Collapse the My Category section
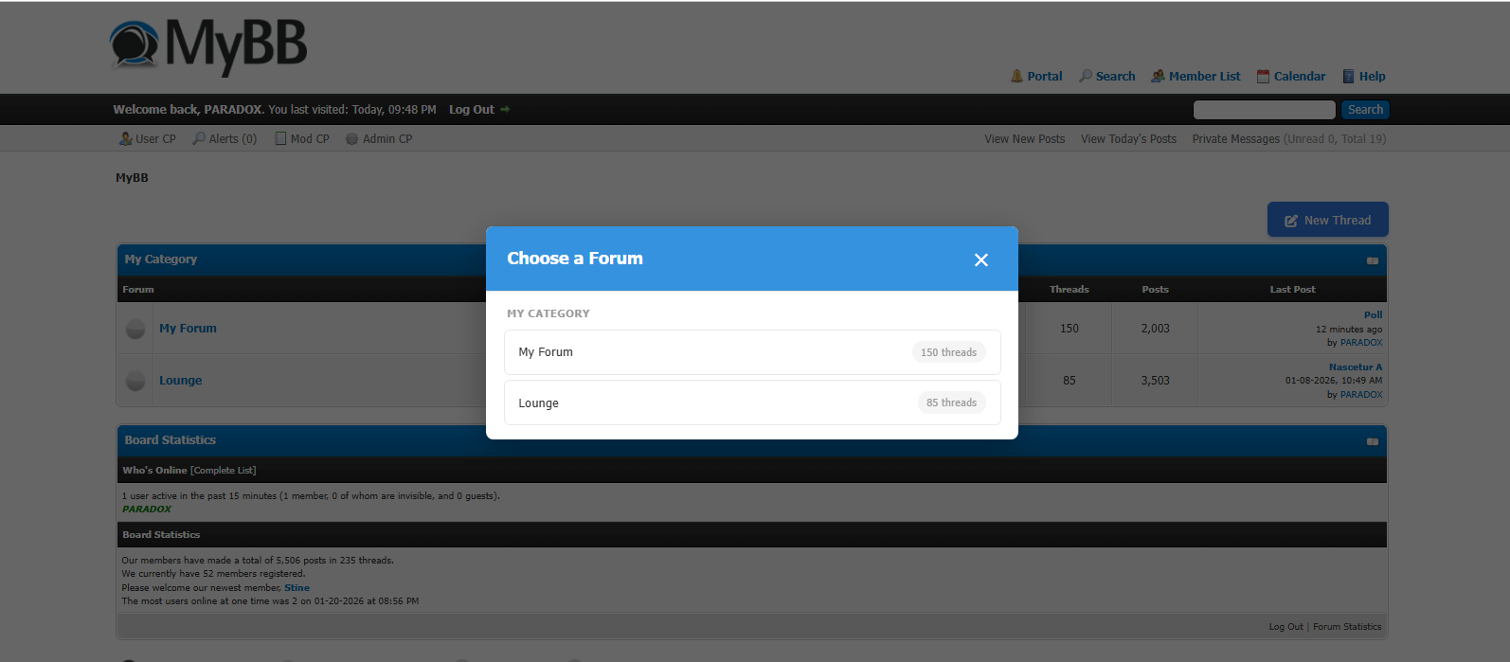This screenshot has width=1510, height=662. point(1372,260)
